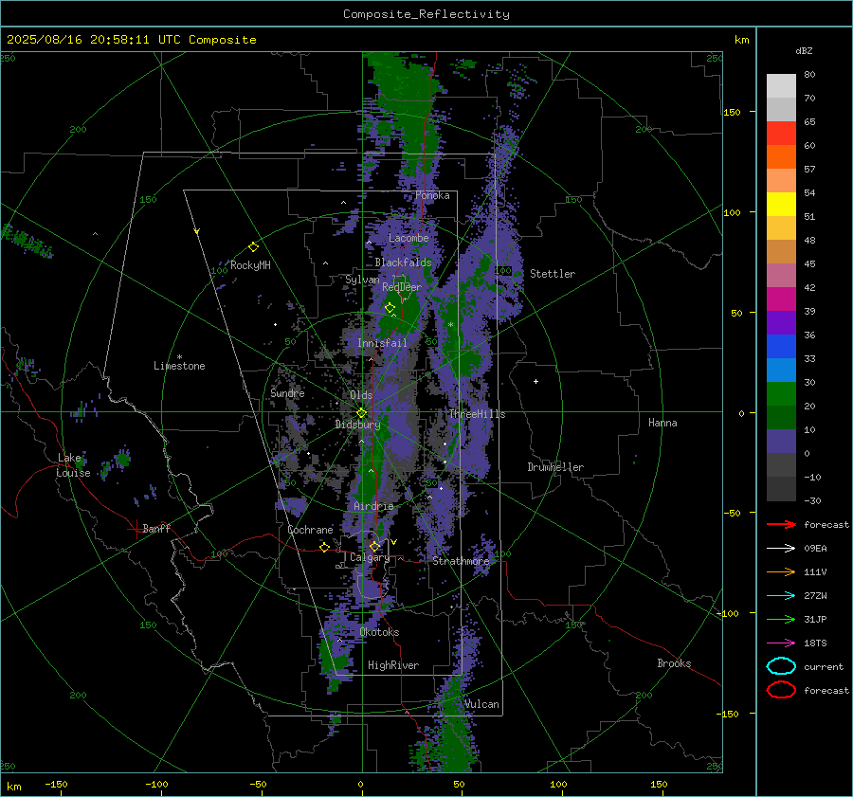Click the red forecast ellipse symbol
The height and width of the screenshot is (797, 853).
(x=781, y=690)
